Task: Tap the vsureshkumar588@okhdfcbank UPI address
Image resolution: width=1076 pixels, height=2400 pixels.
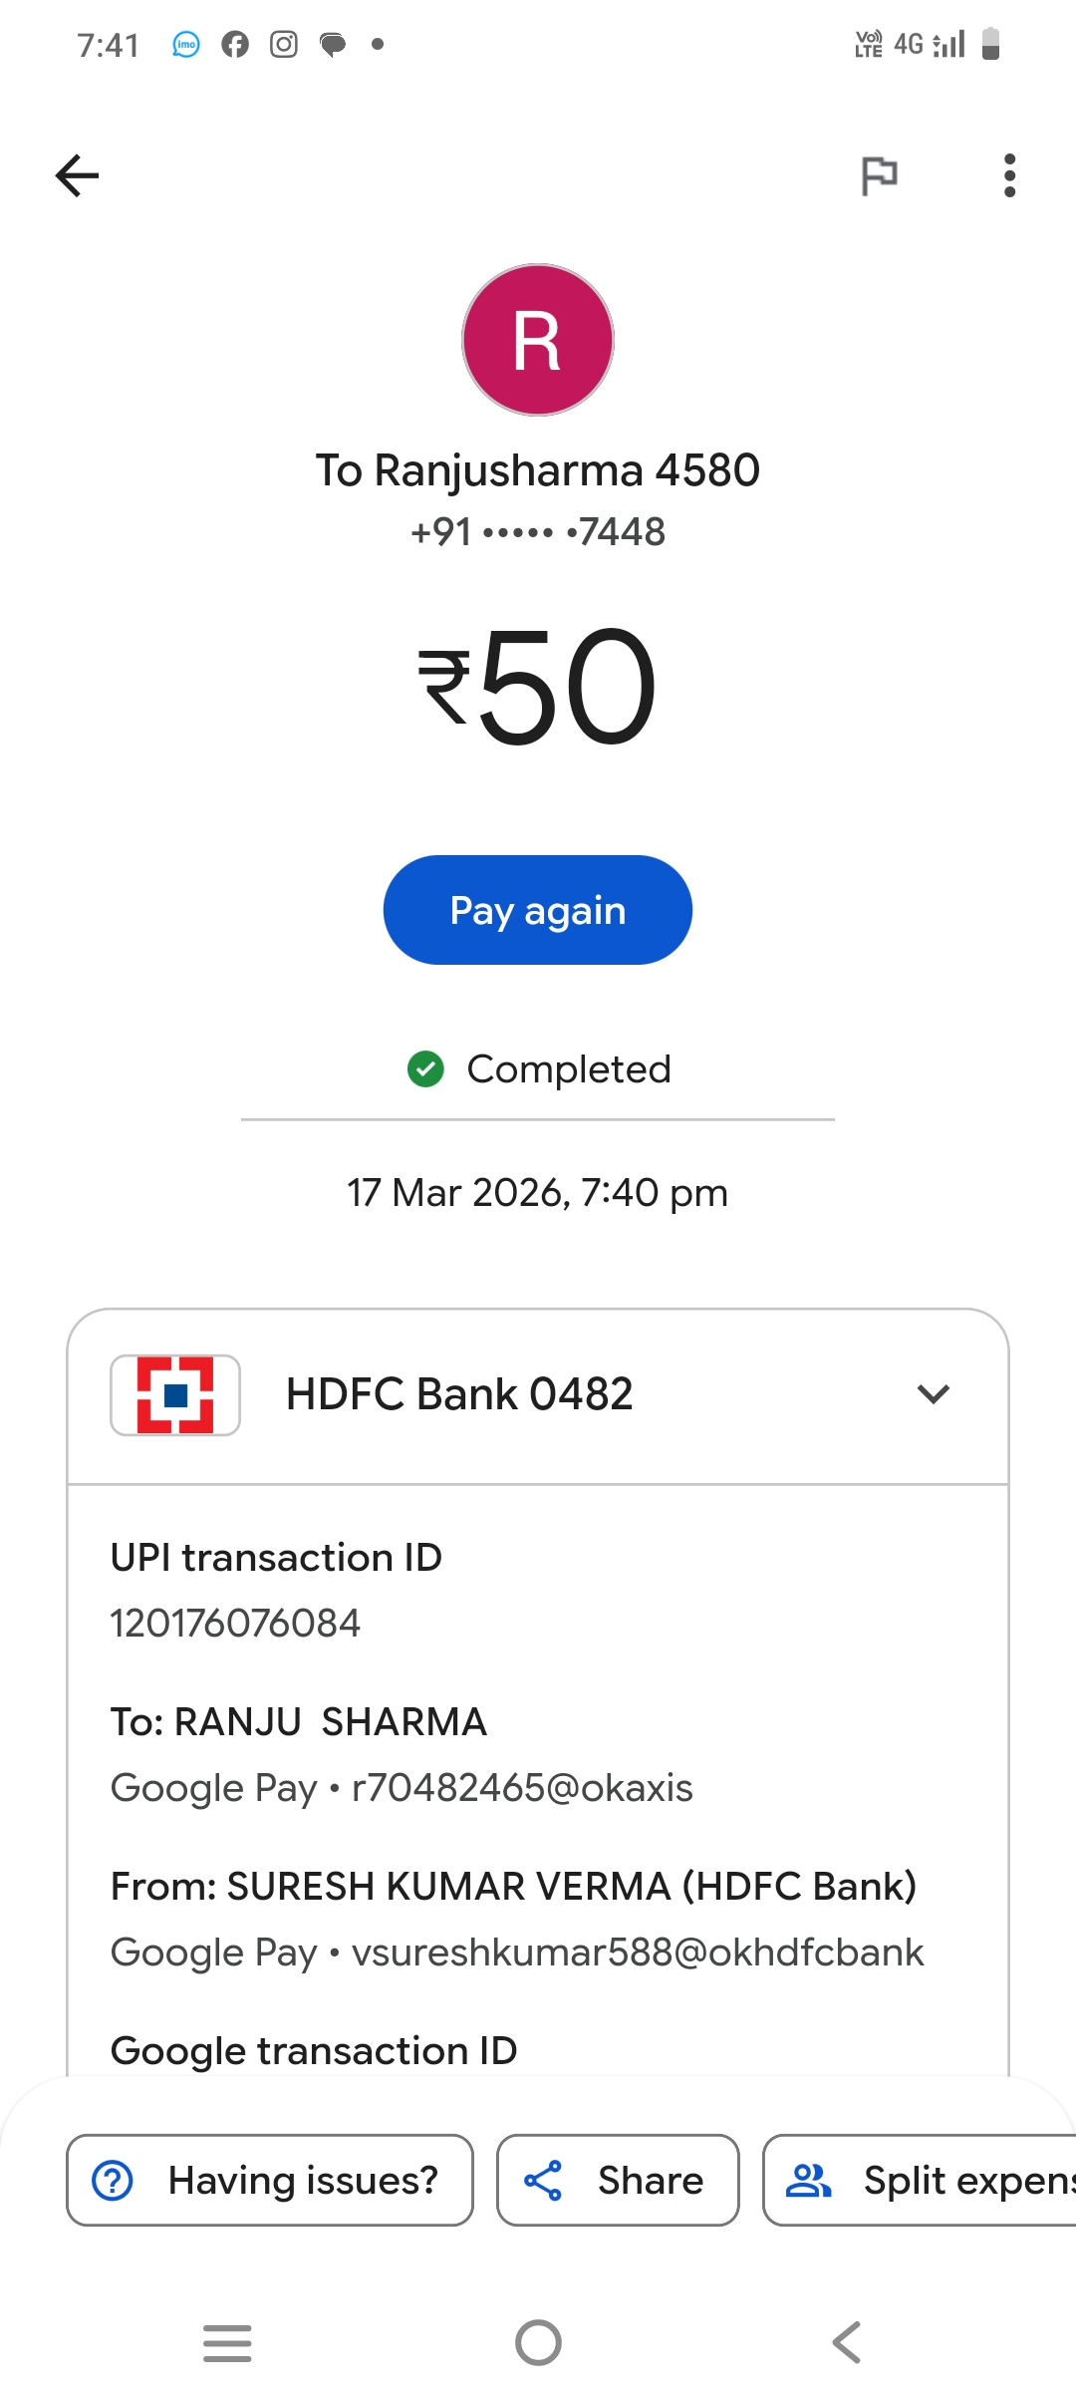Action: tap(638, 1952)
